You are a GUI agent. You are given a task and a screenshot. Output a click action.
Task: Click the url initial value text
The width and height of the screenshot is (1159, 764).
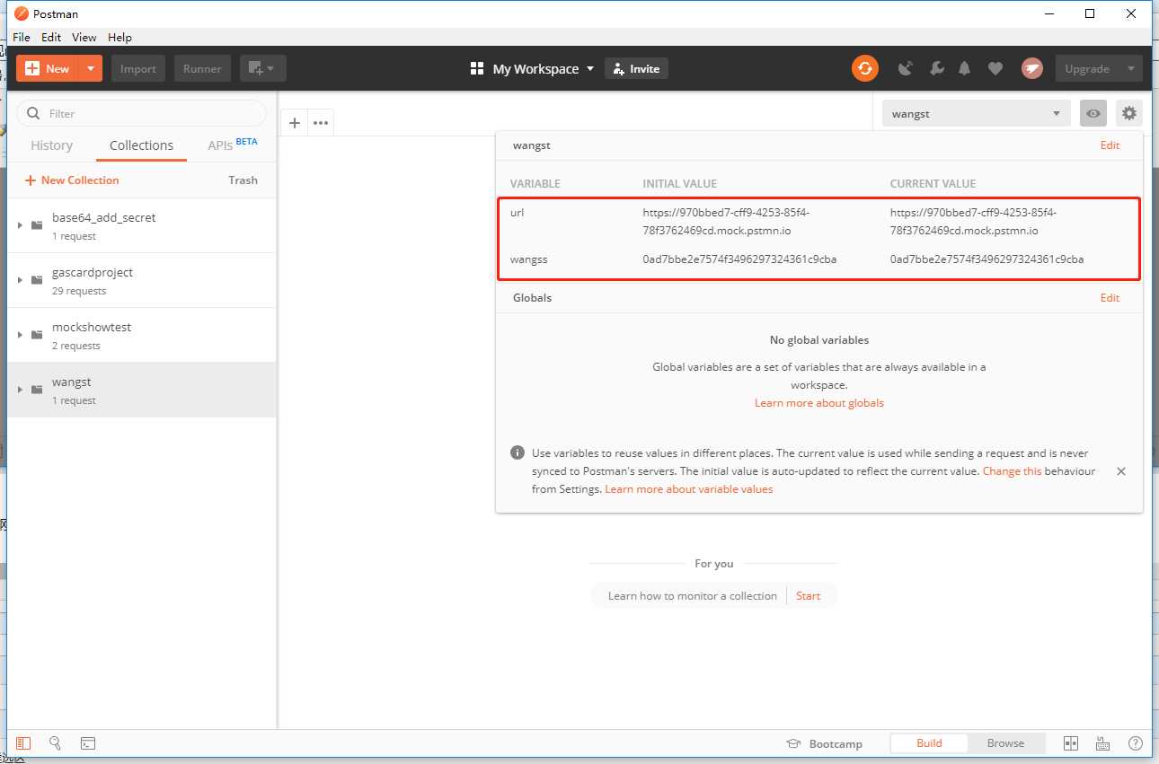click(726, 222)
